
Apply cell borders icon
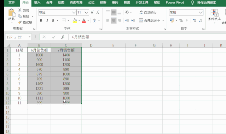(x=64, y=20)
